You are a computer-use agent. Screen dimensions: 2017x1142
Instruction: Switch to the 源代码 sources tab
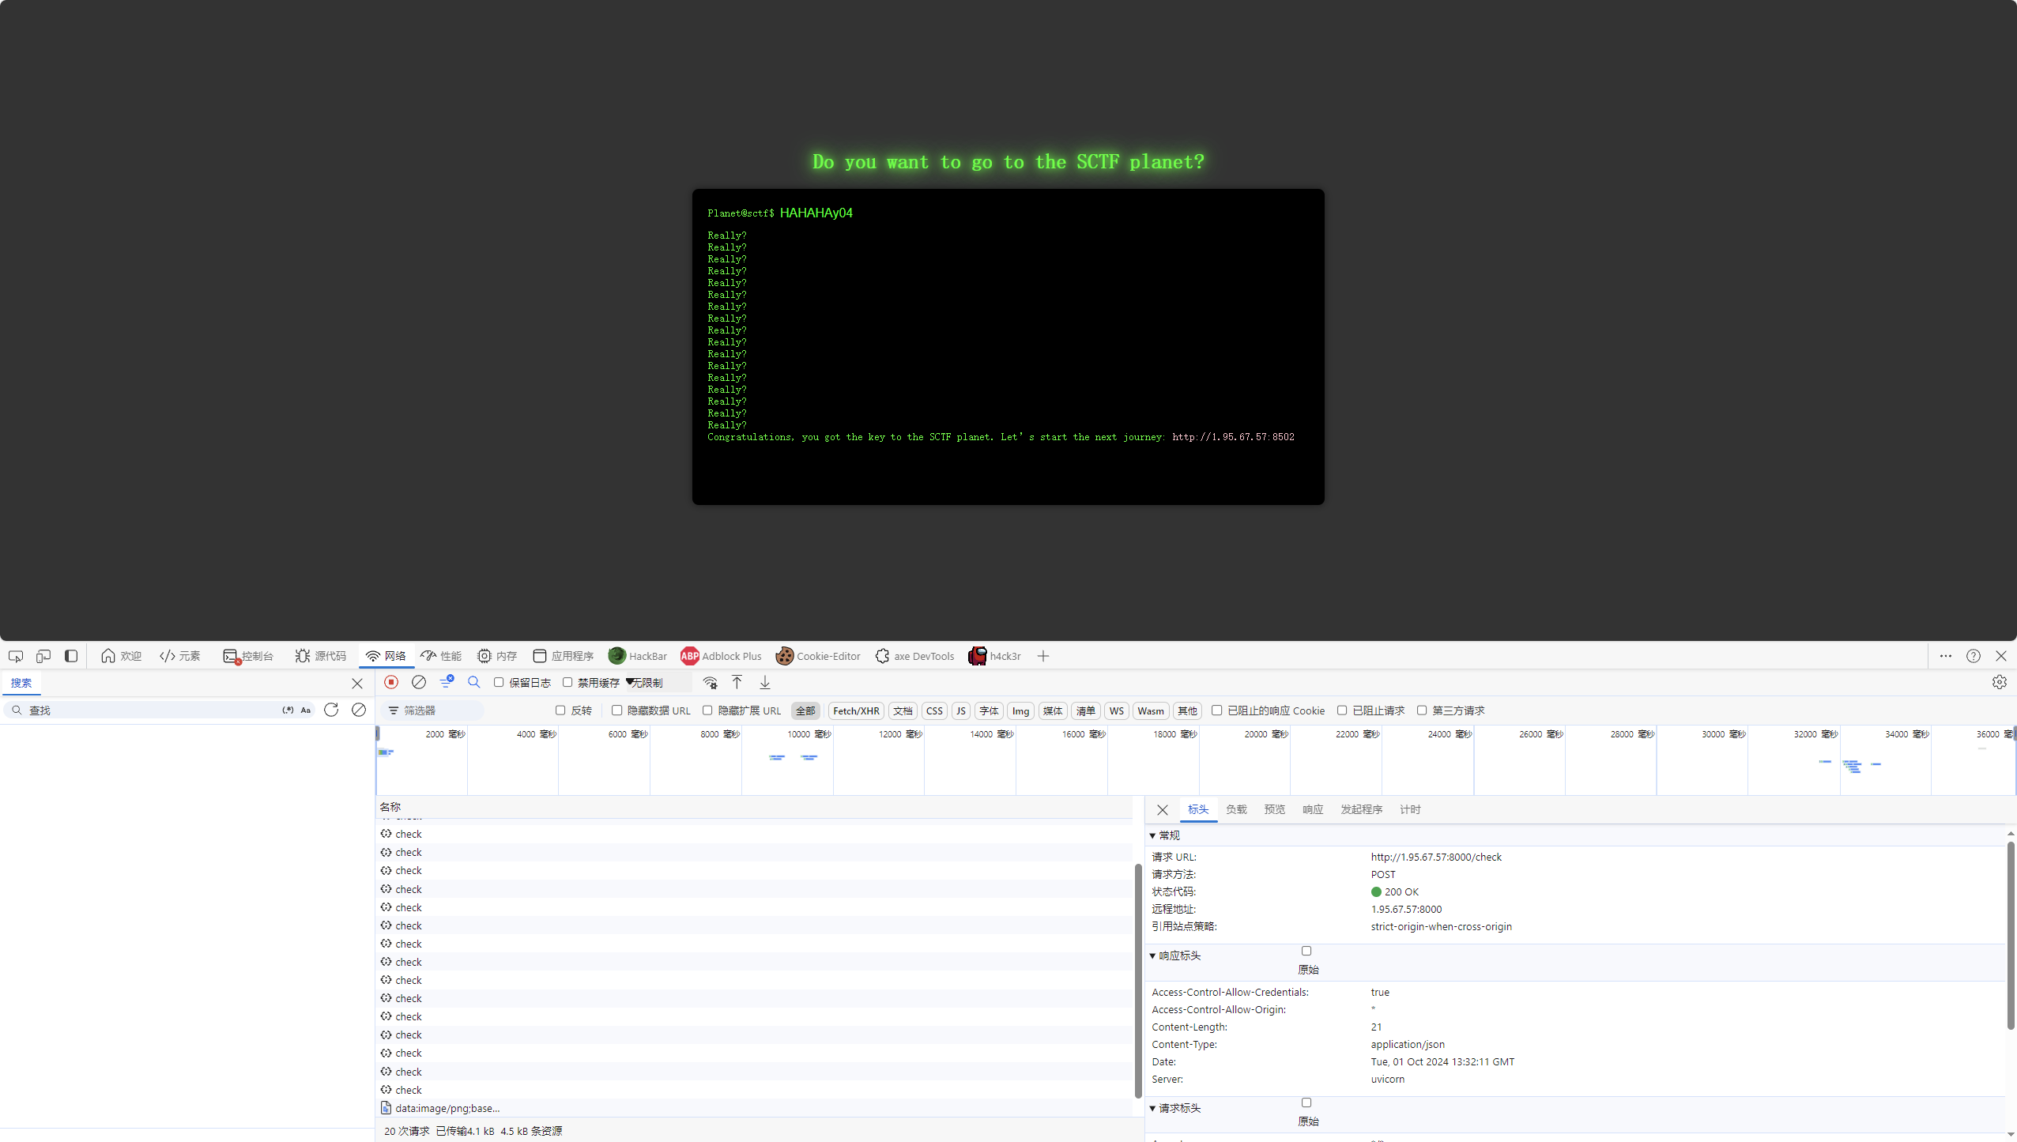click(x=321, y=656)
